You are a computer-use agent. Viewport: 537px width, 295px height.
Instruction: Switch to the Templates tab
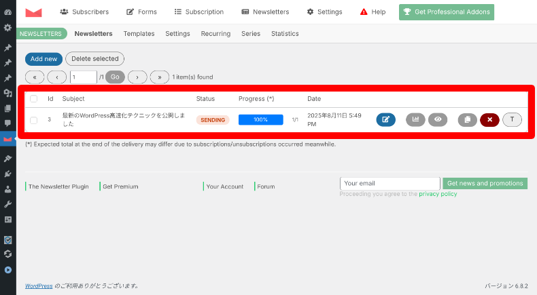(x=139, y=34)
